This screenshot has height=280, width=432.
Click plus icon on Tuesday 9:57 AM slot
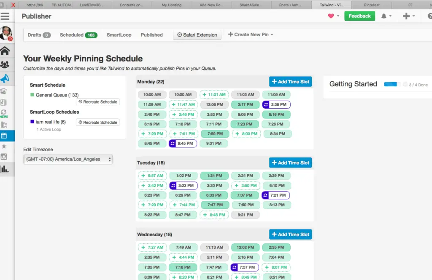143,176
